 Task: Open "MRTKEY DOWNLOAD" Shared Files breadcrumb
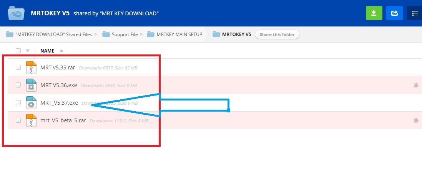(x=54, y=35)
